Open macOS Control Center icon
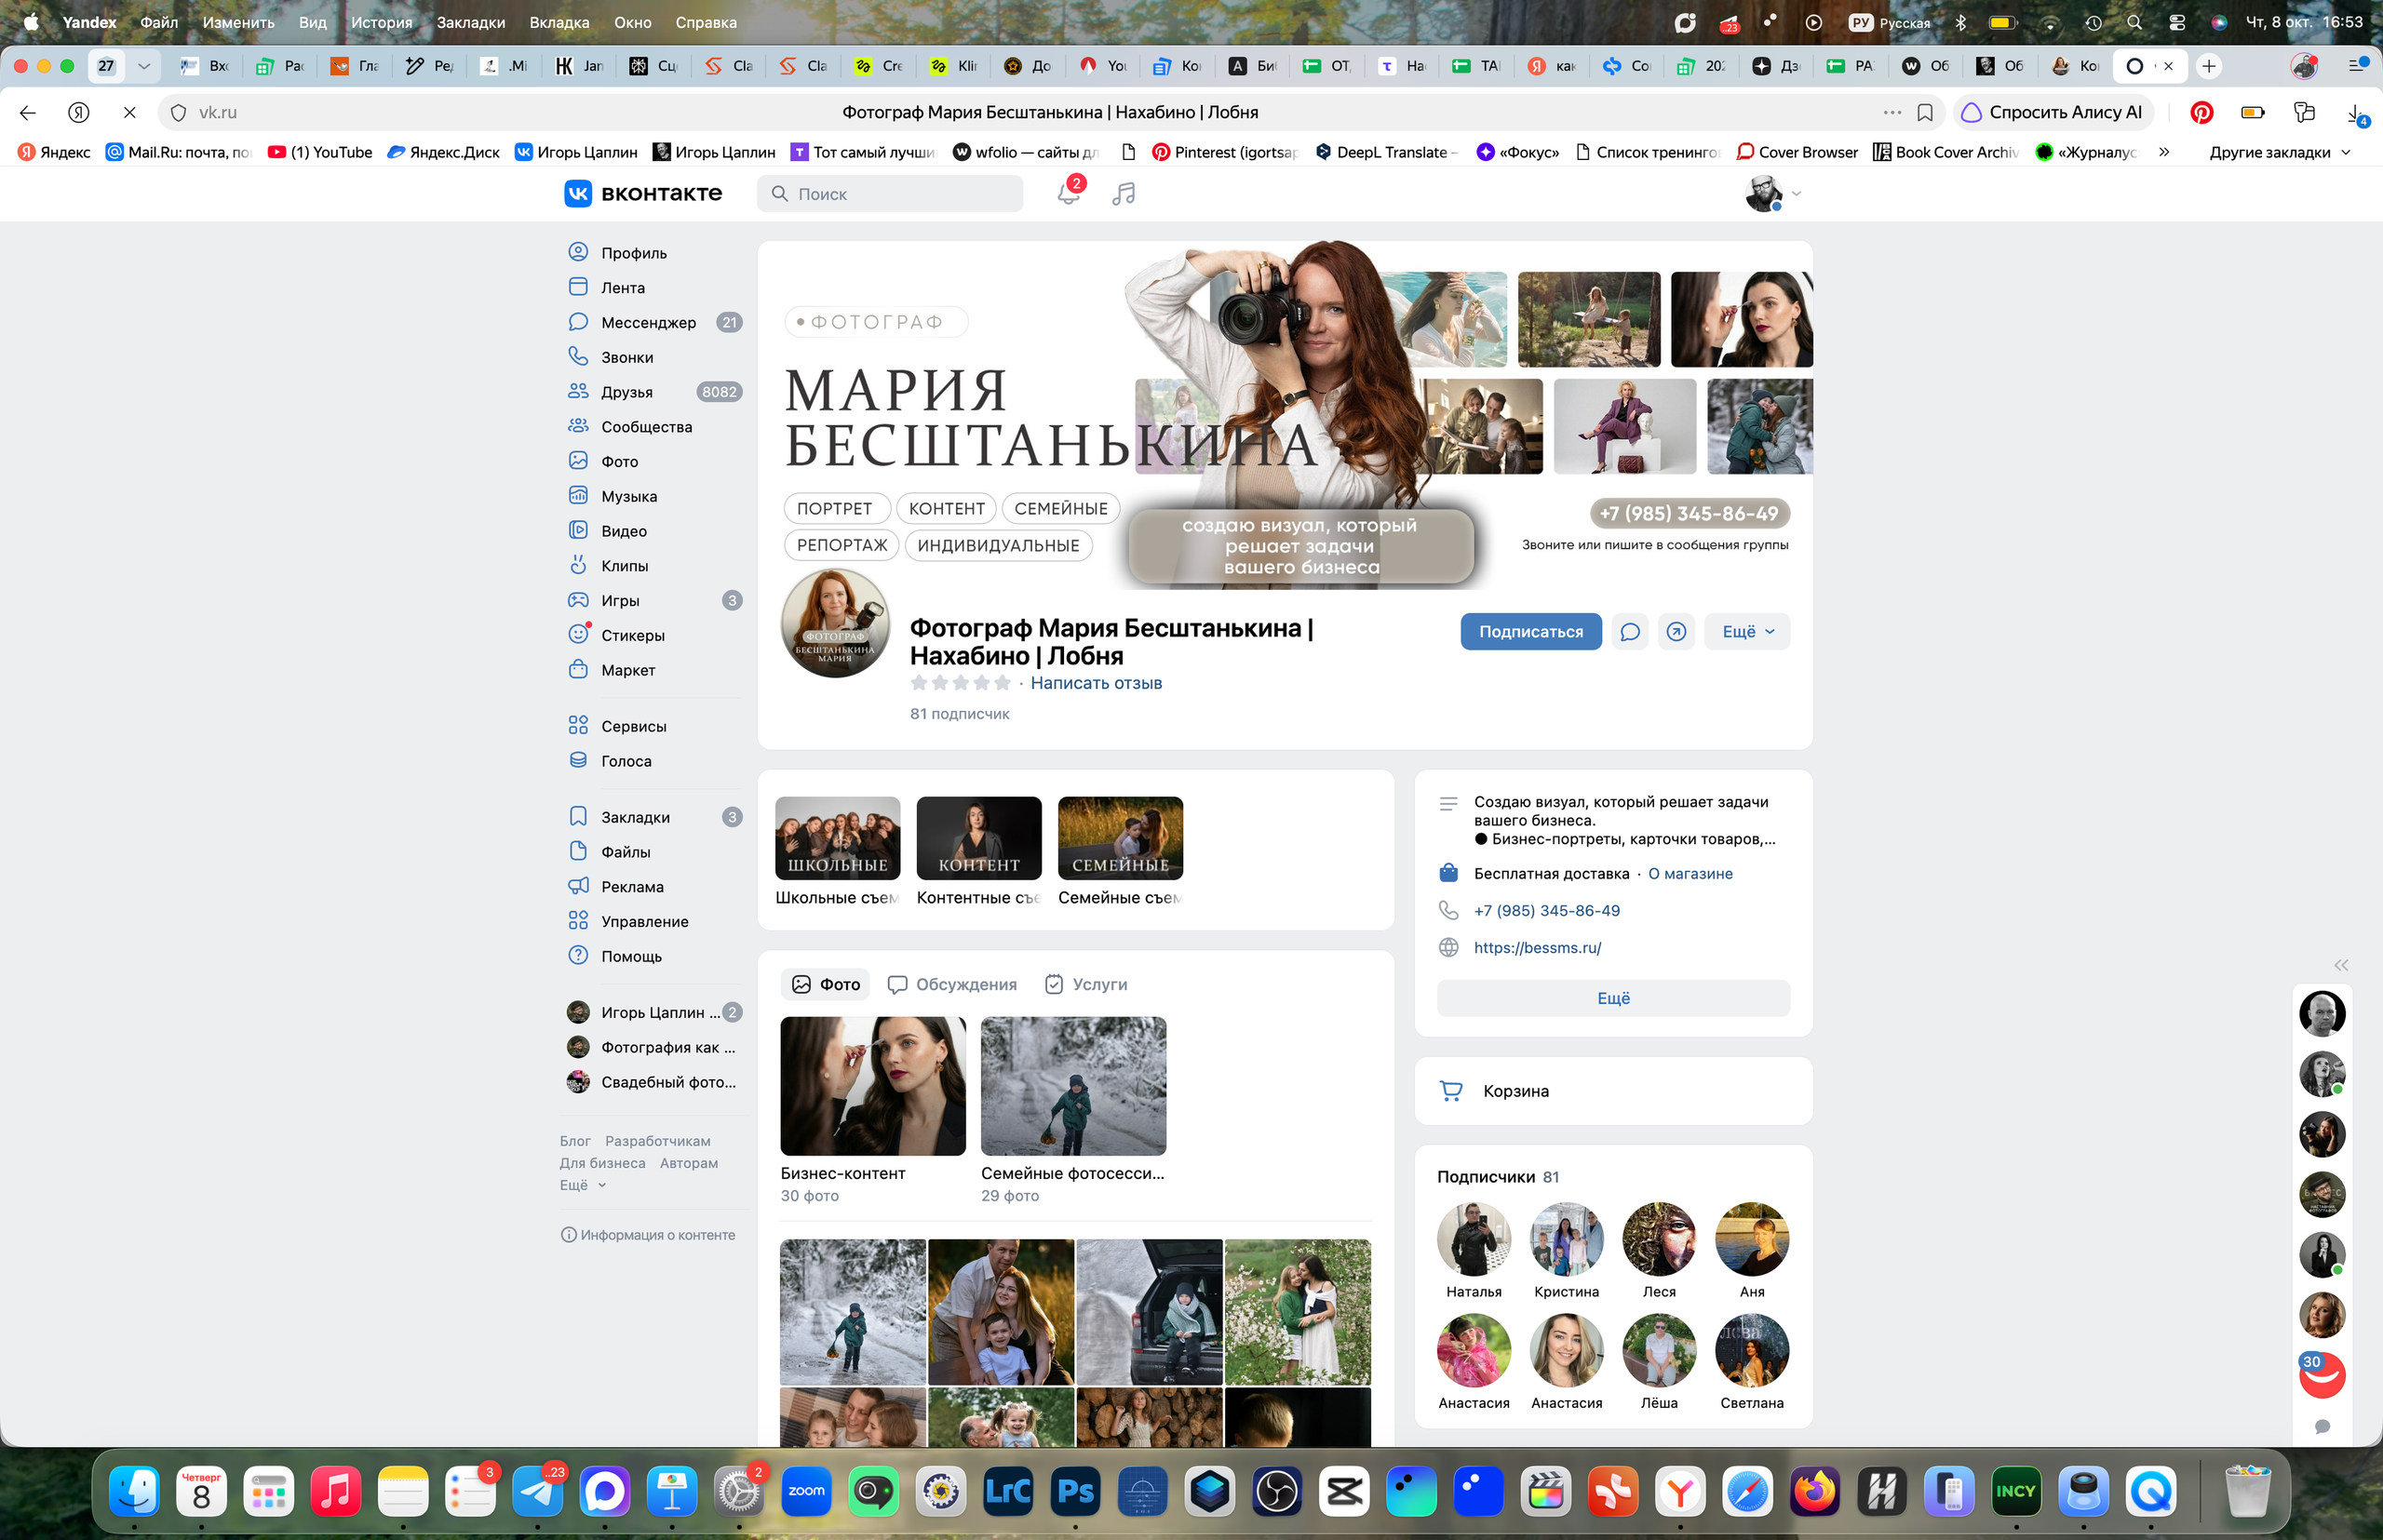This screenshot has width=2383, height=1540. (2177, 22)
